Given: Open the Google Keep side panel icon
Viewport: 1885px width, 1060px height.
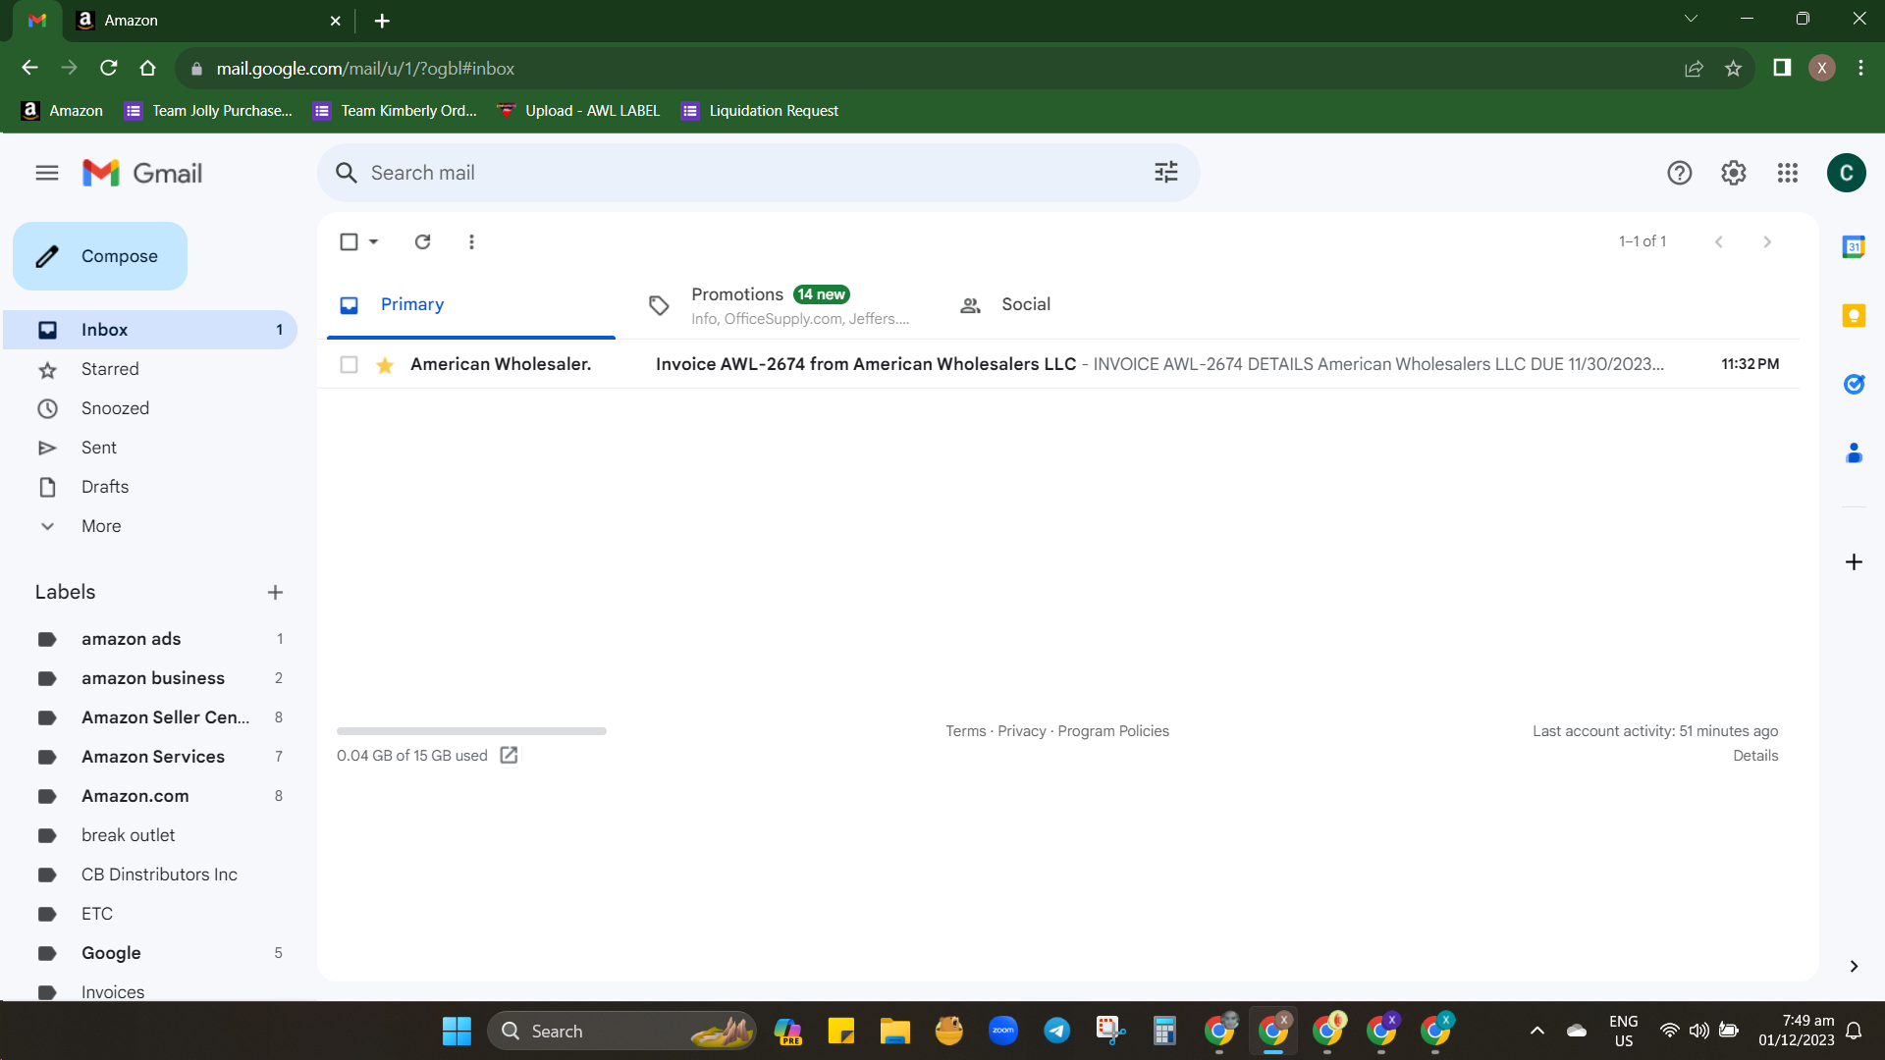Looking at the screenshot, I should tap(1854, 315).
